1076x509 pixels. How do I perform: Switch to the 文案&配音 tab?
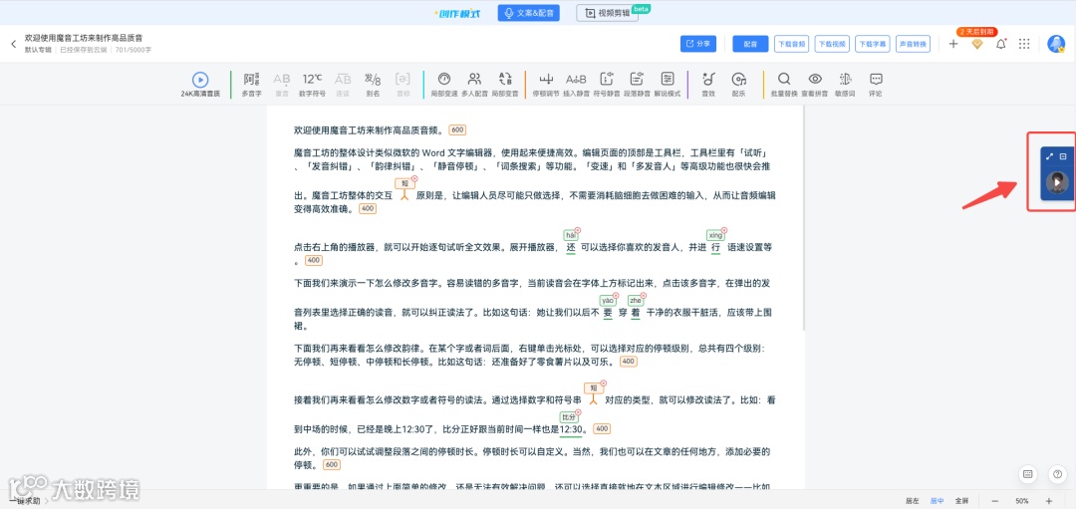528,13
